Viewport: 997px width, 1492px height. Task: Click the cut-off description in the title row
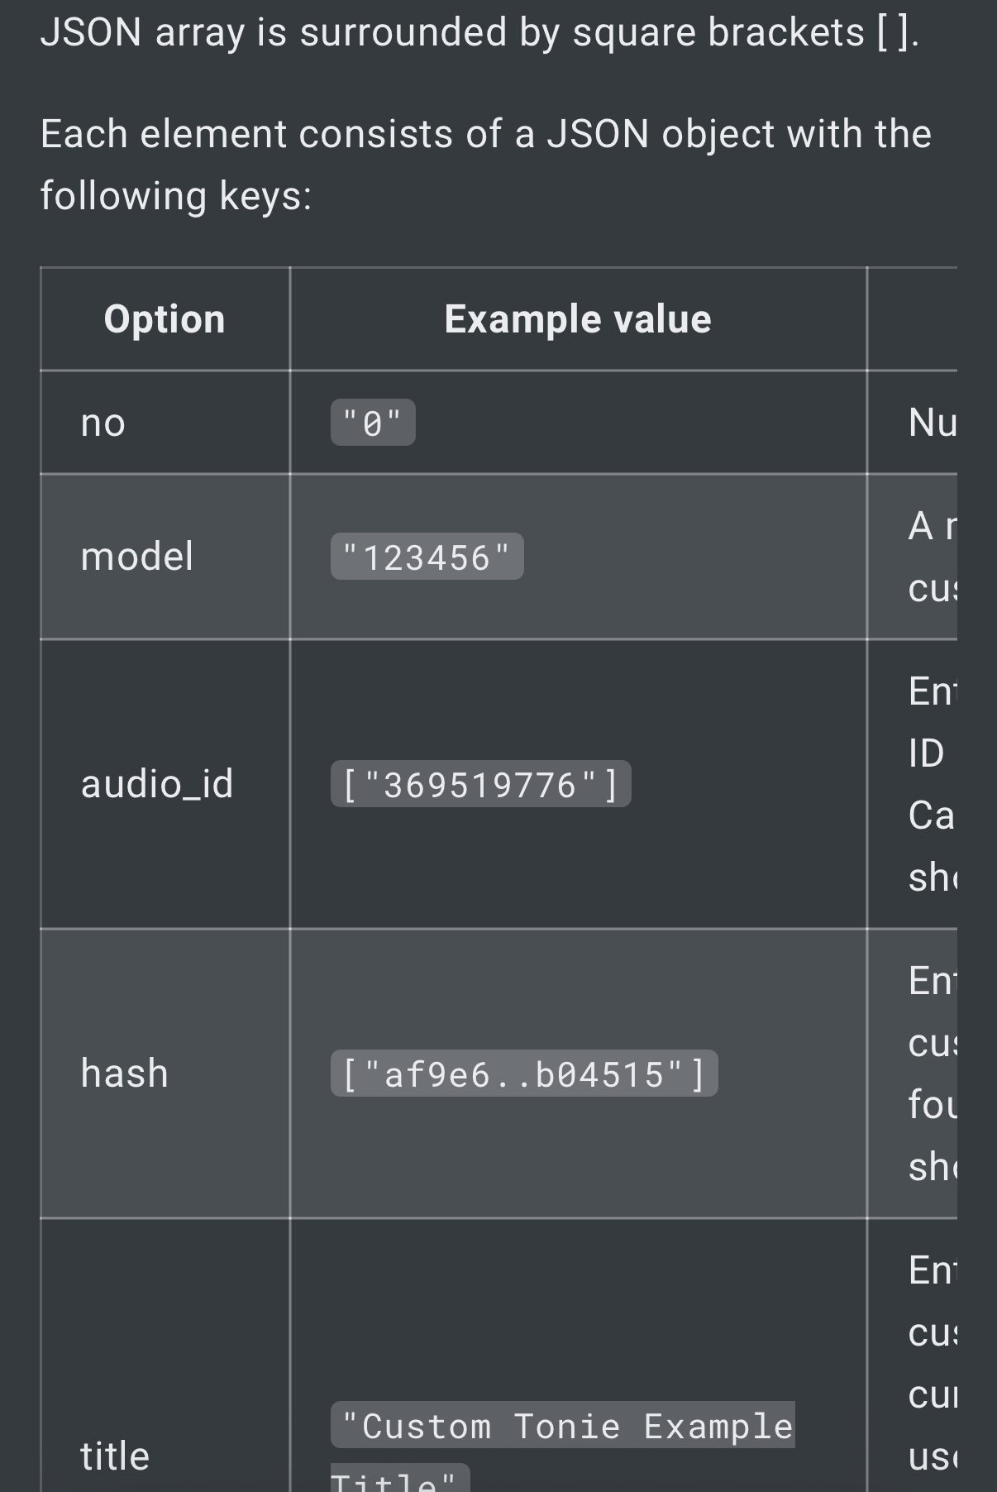coord(932,1363)
